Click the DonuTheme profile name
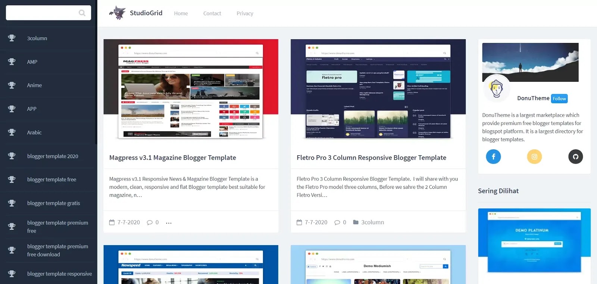This screenshot has width=597, height=284. [x=533, y=98]
